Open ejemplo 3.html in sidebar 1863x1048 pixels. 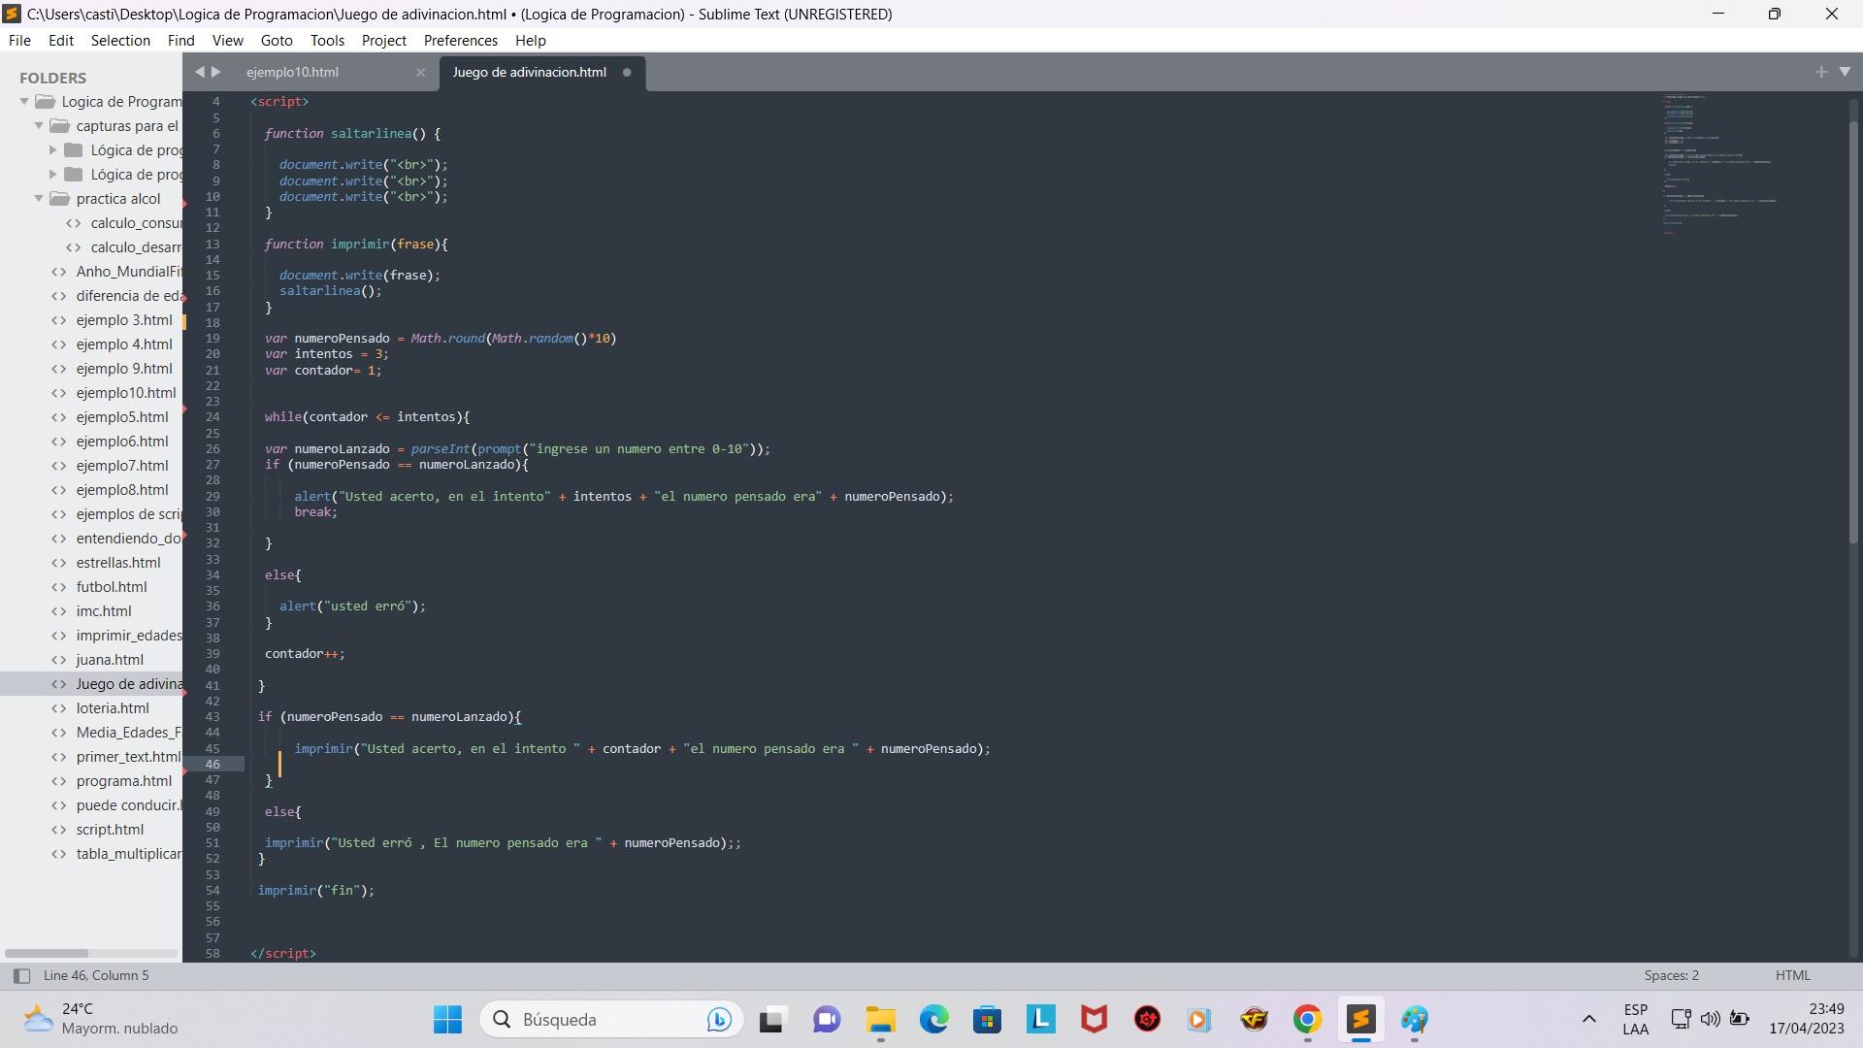tap(124, 319)
